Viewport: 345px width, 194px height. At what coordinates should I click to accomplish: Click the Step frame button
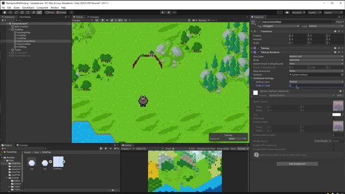point(174,12)
